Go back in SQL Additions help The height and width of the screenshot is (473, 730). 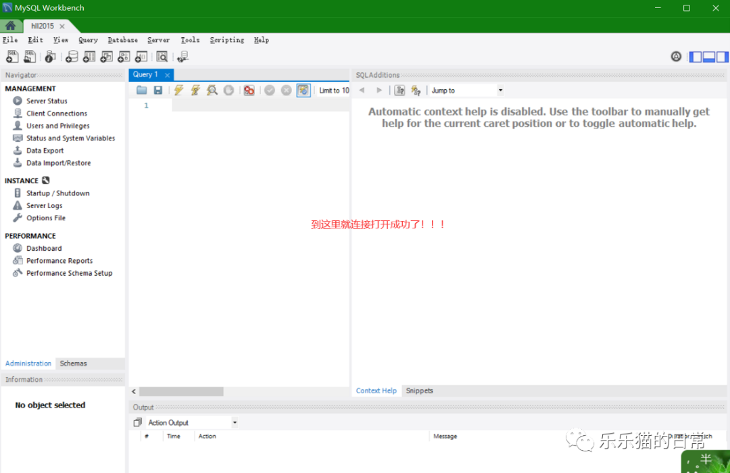pyautogui.click(x=362, y=91)
